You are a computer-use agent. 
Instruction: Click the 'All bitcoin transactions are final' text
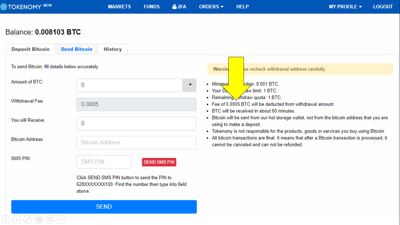tap(300, 141)
